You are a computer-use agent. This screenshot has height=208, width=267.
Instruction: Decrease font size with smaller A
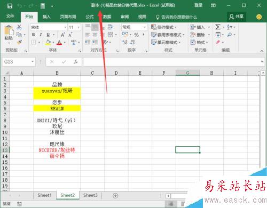(x=70, y=35)
